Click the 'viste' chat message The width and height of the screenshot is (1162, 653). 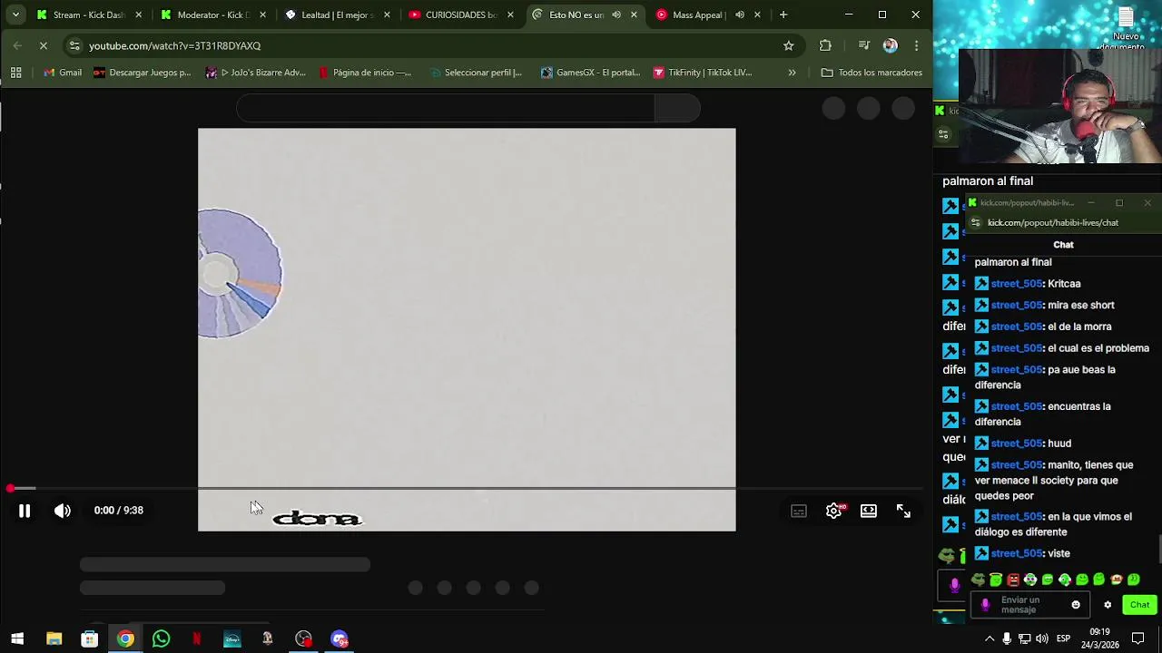[x=1059, y=553]
